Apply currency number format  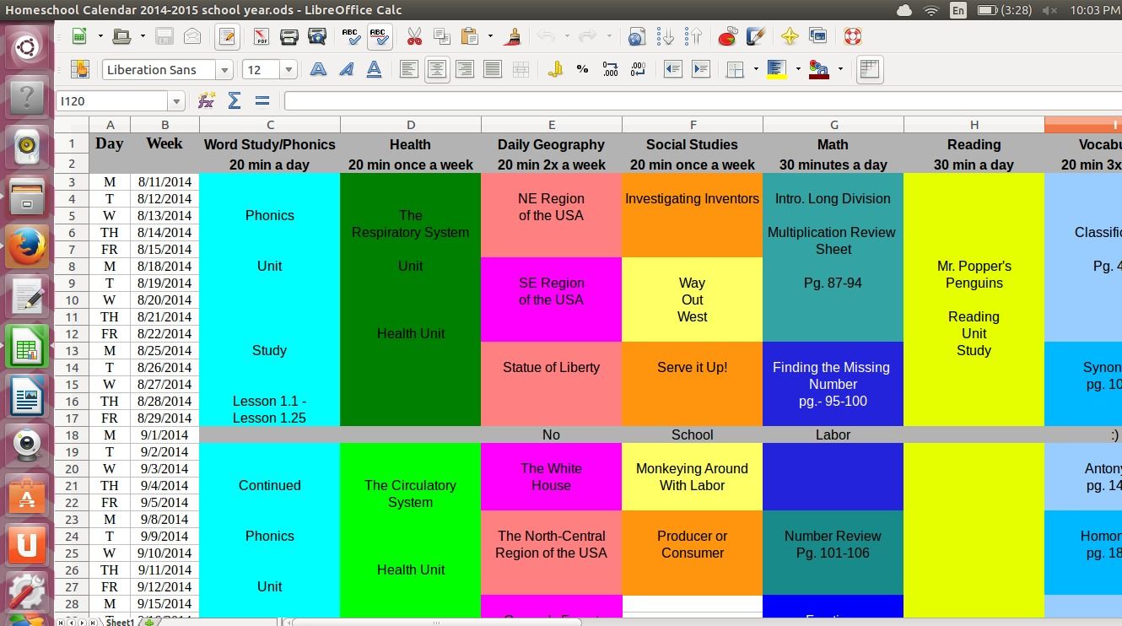point(555,70)
